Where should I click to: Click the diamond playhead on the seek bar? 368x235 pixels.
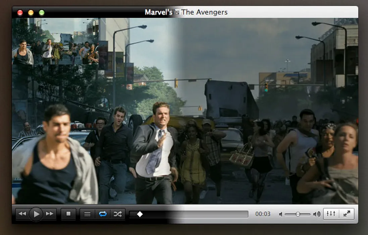click(x=140, y=214)
